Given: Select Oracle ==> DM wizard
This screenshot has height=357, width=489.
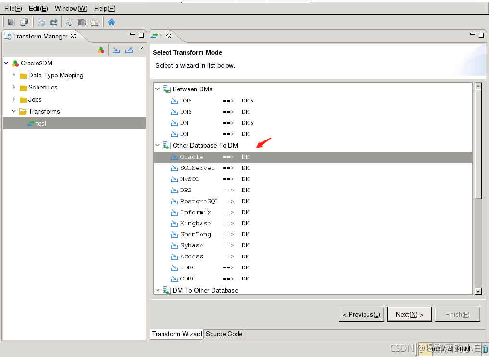Looking at the screenshot, I should pos(313,157).
